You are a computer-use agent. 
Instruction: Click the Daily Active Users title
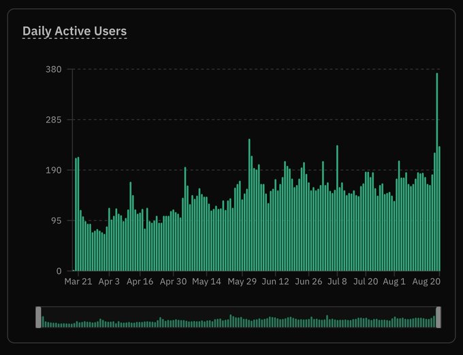(x=75, y=31)
